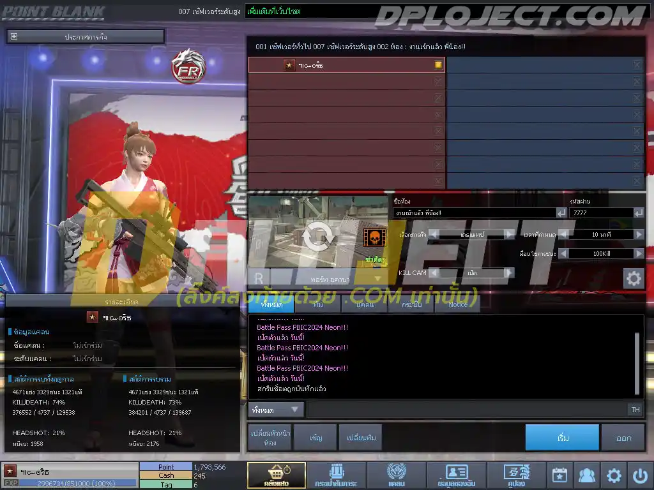Click the FR clan logo emblem
Viewport: 654px width, 490px height.
[188, 66]
